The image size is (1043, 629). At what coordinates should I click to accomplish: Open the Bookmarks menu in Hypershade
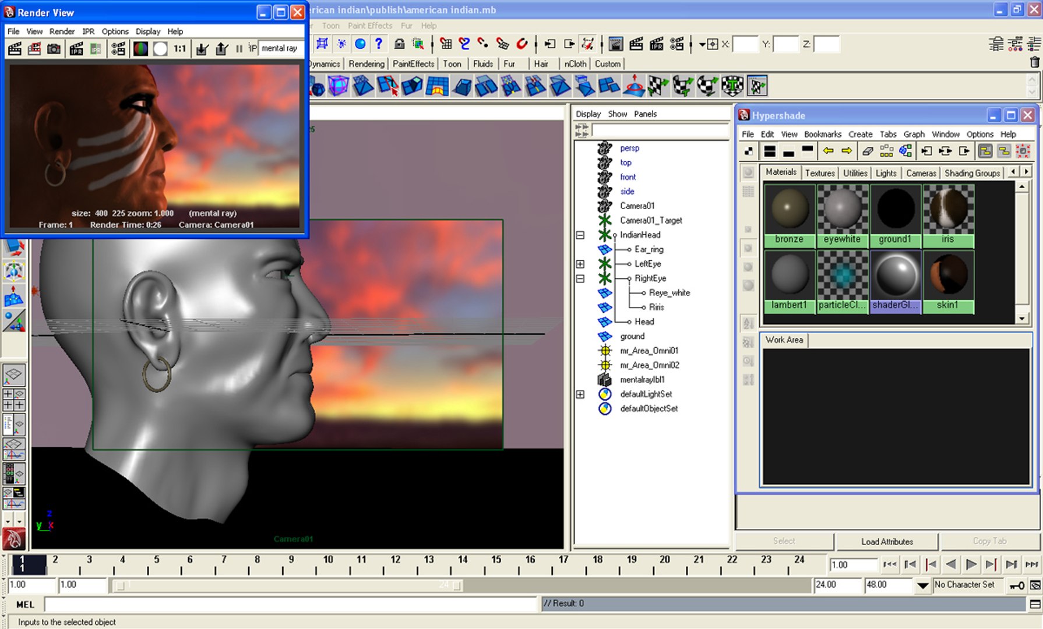[823, 134]
